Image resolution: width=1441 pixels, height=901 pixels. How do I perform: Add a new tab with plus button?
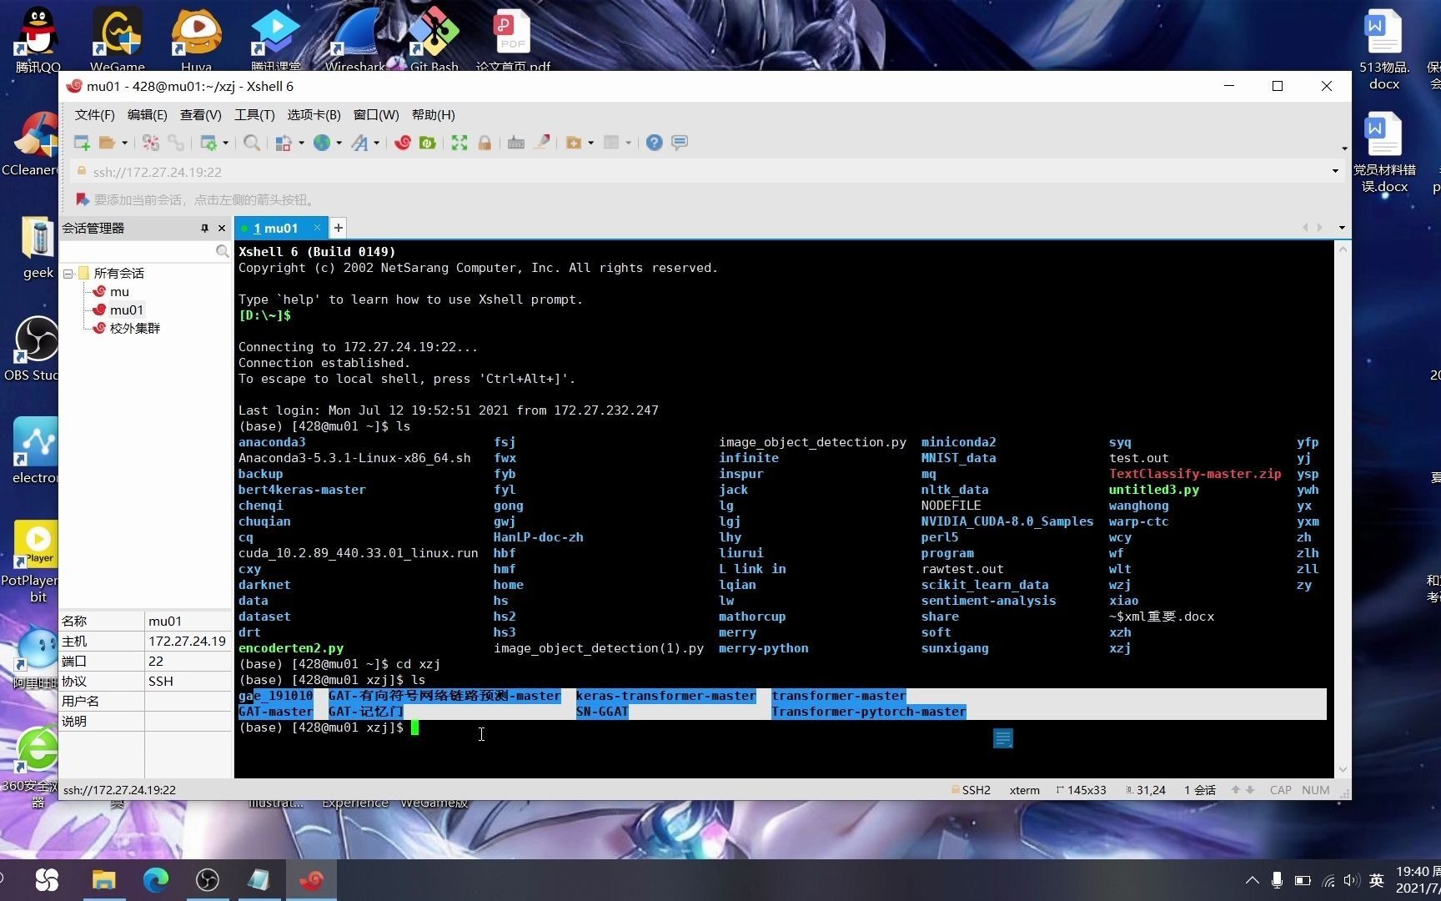[x=339, y=228]
